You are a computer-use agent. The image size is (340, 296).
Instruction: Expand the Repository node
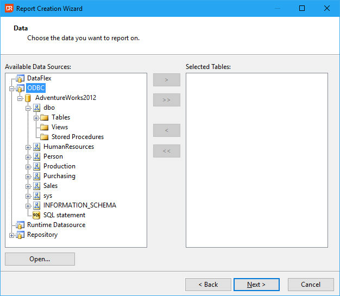(x=12, y=235)
